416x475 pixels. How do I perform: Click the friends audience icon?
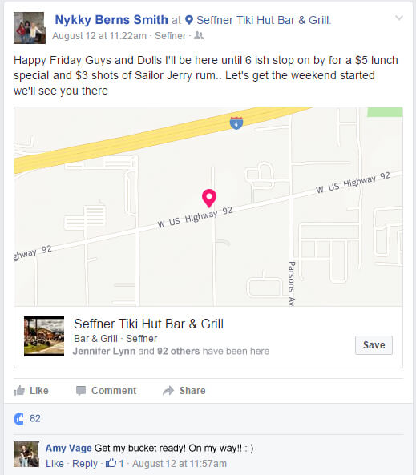(x=199, y=35)
